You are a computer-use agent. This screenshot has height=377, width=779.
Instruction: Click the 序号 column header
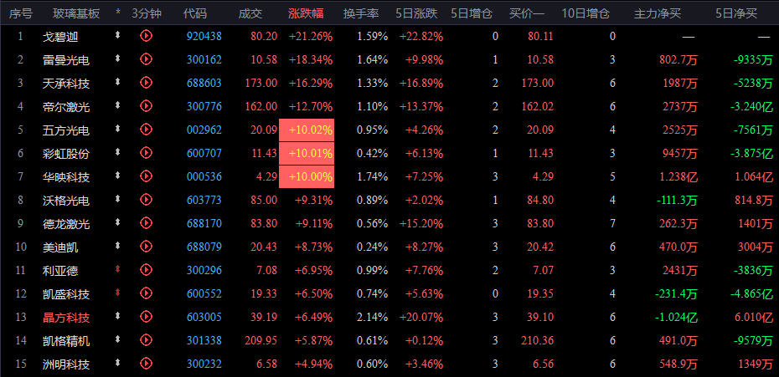(x=20, y=13)
